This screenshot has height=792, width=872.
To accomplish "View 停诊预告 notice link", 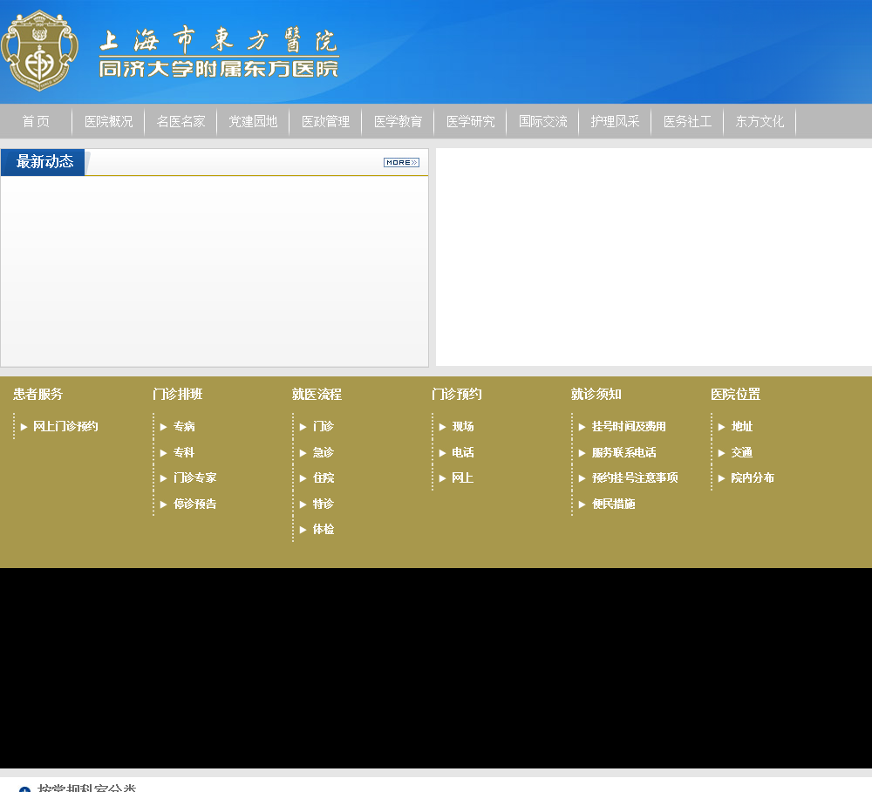I will point(194,504).
